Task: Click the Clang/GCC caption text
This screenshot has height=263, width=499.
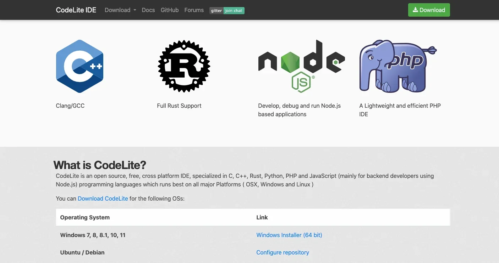Action: coord(70,106)
